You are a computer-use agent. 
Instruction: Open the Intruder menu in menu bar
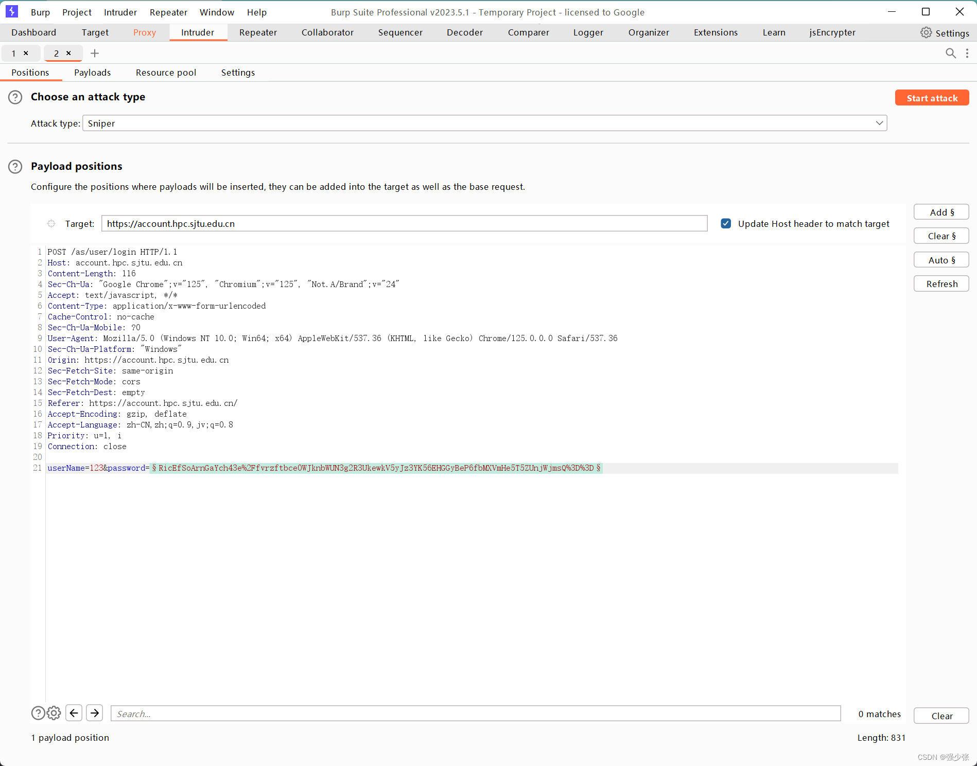(120, 12)
